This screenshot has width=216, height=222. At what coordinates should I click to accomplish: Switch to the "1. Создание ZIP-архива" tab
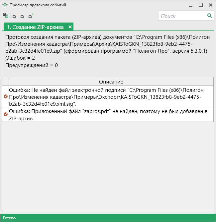coord(35,27)
